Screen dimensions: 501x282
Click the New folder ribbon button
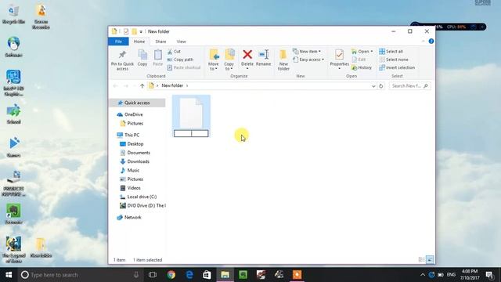(283, 60)
